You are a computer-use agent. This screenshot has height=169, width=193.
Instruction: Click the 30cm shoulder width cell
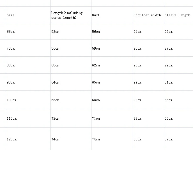[148, 139]
